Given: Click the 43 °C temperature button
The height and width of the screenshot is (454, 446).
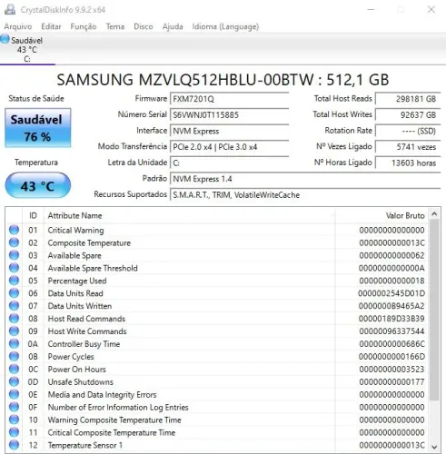Looking at the screenshot, I should point(38,185).
